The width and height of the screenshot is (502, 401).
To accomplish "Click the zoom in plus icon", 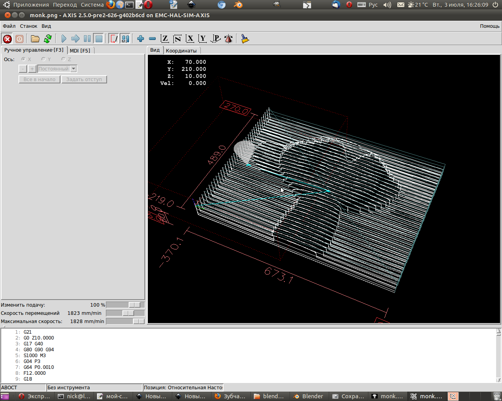I will tap(140, 39).
